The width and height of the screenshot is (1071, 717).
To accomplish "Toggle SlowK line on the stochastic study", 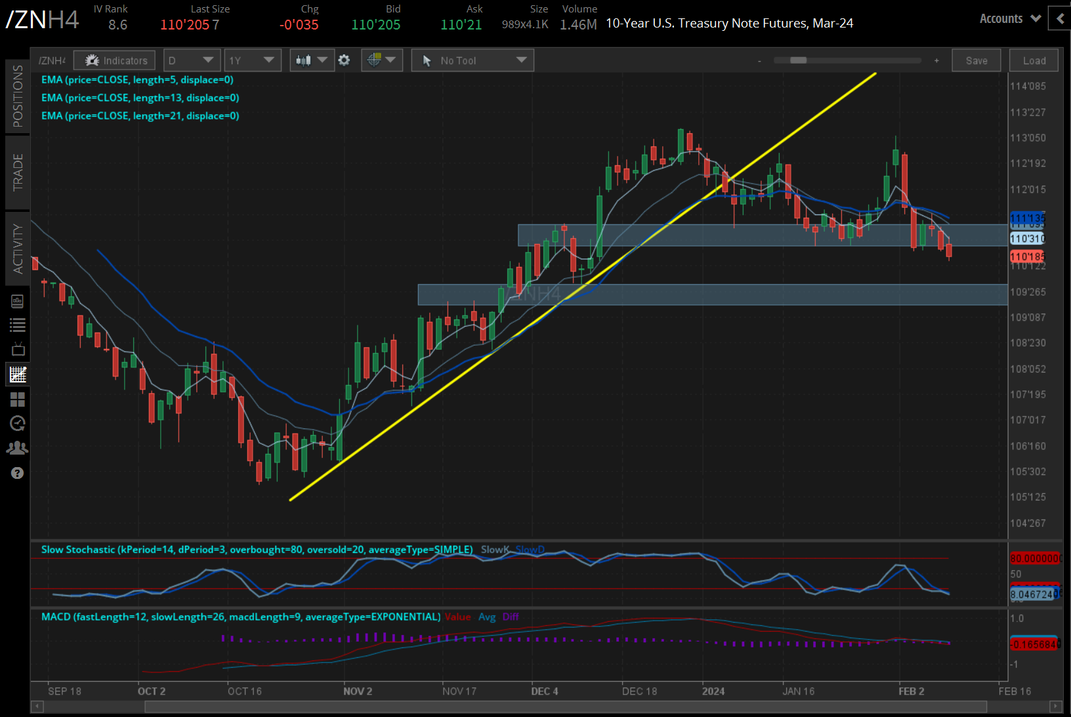I will (493, 550).
